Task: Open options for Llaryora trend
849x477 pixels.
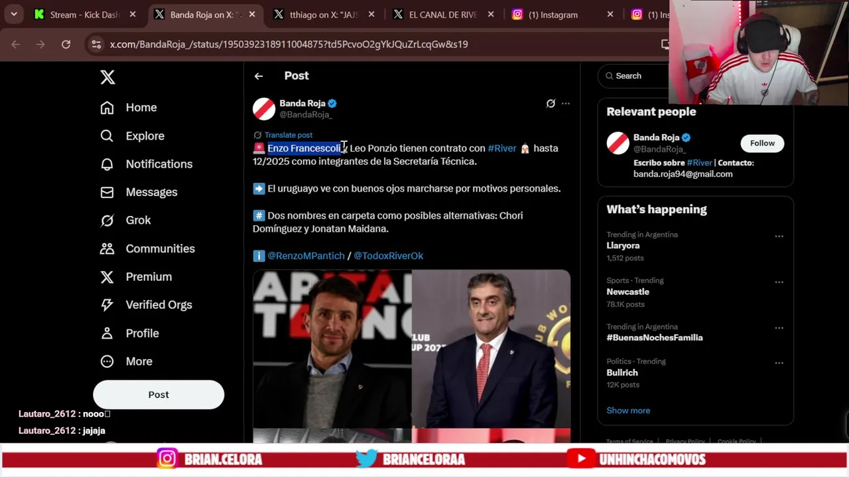Action: (779, 236)
